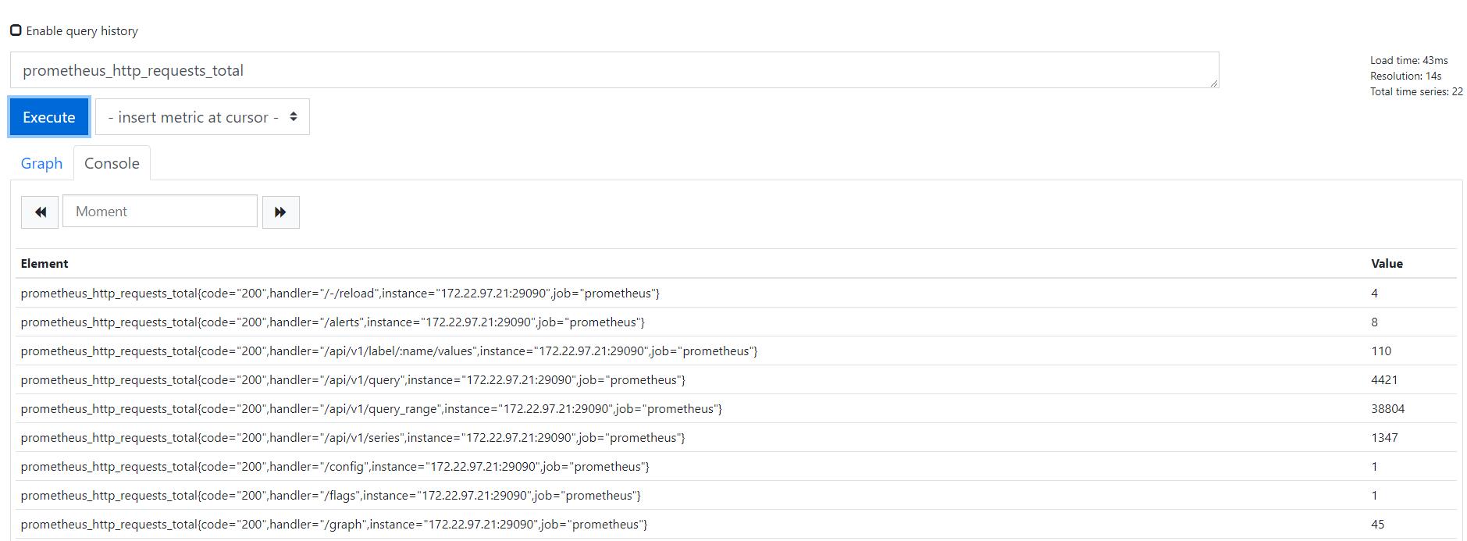The width and height of the screenshot is (1467, 541).
Task: Toggle the Enable query history checkbox
Action: (16, 30)
